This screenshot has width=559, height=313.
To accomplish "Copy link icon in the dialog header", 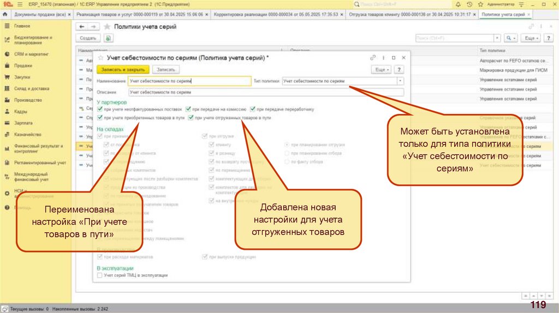I will [x=373, y=57].
